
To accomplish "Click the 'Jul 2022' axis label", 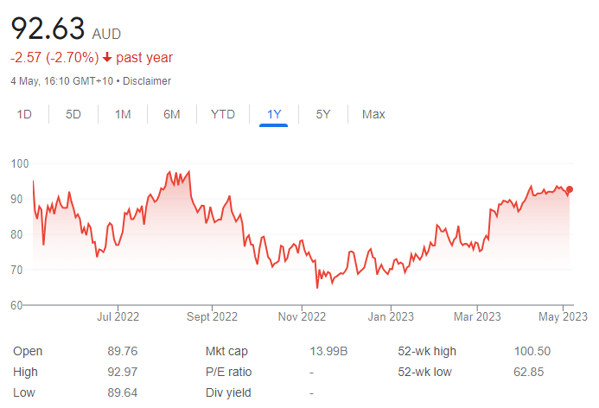I will [118, 316].
